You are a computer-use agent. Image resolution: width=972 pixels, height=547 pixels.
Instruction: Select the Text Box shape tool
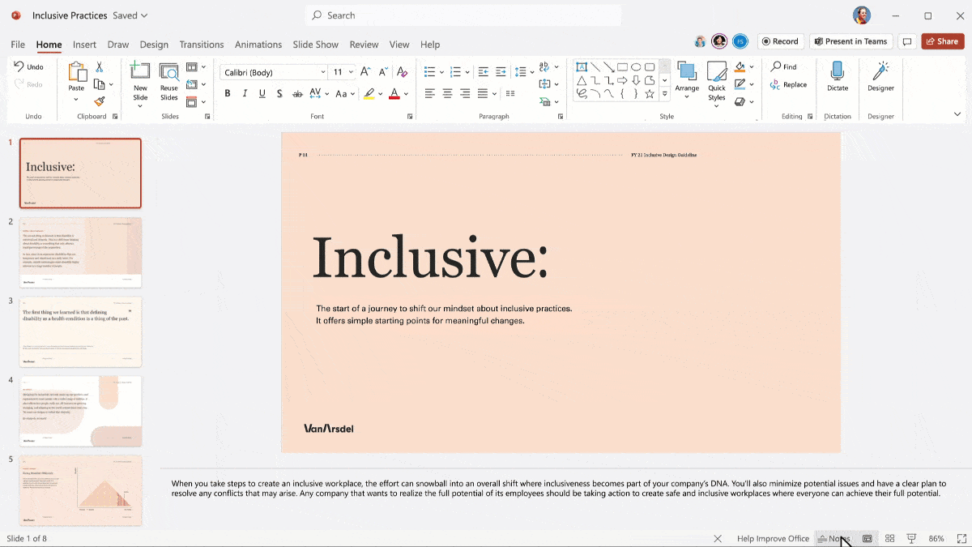click(581, 66)
